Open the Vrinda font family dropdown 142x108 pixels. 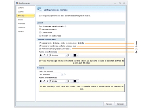(66, 81)
